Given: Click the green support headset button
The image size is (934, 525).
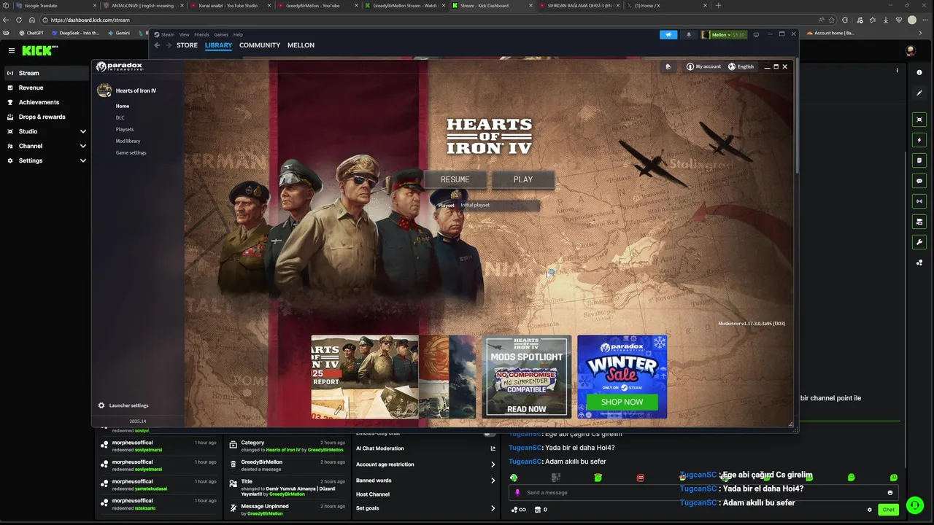Looking at the screenshot, I should click(914, 505).
